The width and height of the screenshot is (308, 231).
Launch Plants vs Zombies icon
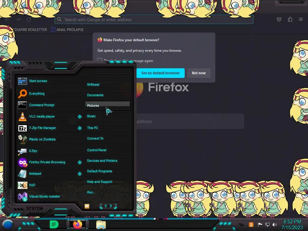(22, 139)
